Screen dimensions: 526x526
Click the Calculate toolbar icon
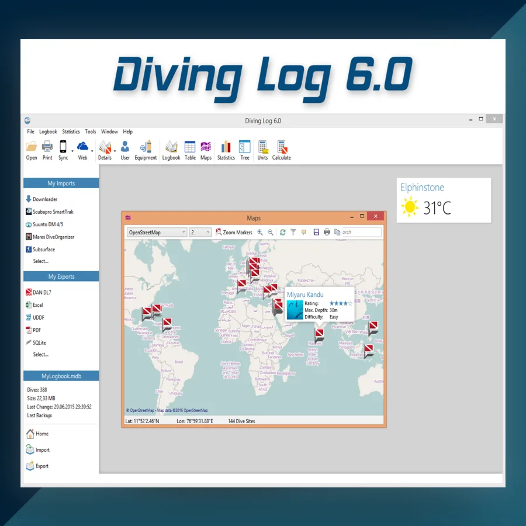(x=282, y=147)
